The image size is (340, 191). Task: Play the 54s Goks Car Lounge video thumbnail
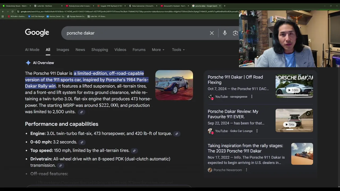pyautogui.click(x=294, y=120)
